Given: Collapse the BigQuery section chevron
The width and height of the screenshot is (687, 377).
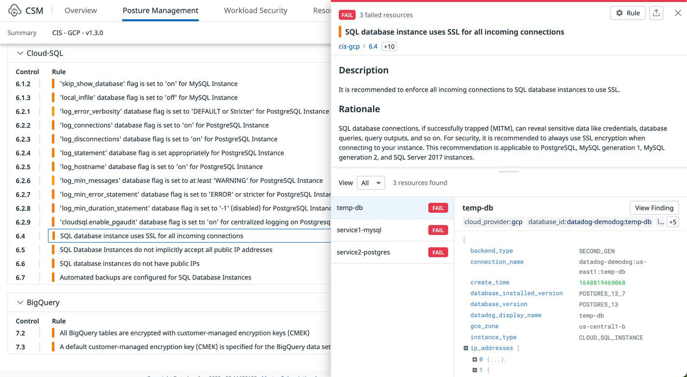Looking at the screenshot, I should point(20,302).
